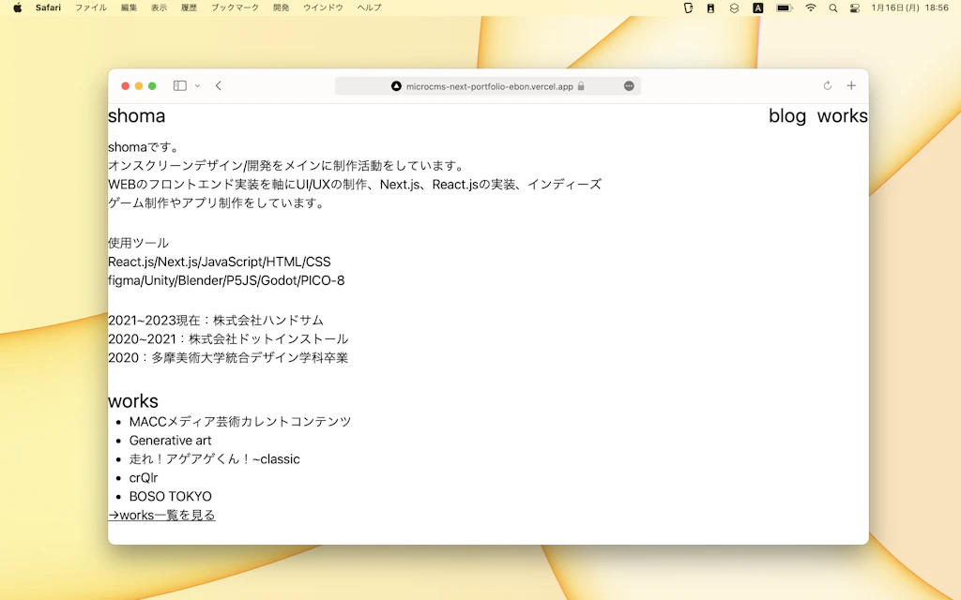This screenshot has height=600, width=961.
Task: Click the shoma site title
Action: pos(136,116)
